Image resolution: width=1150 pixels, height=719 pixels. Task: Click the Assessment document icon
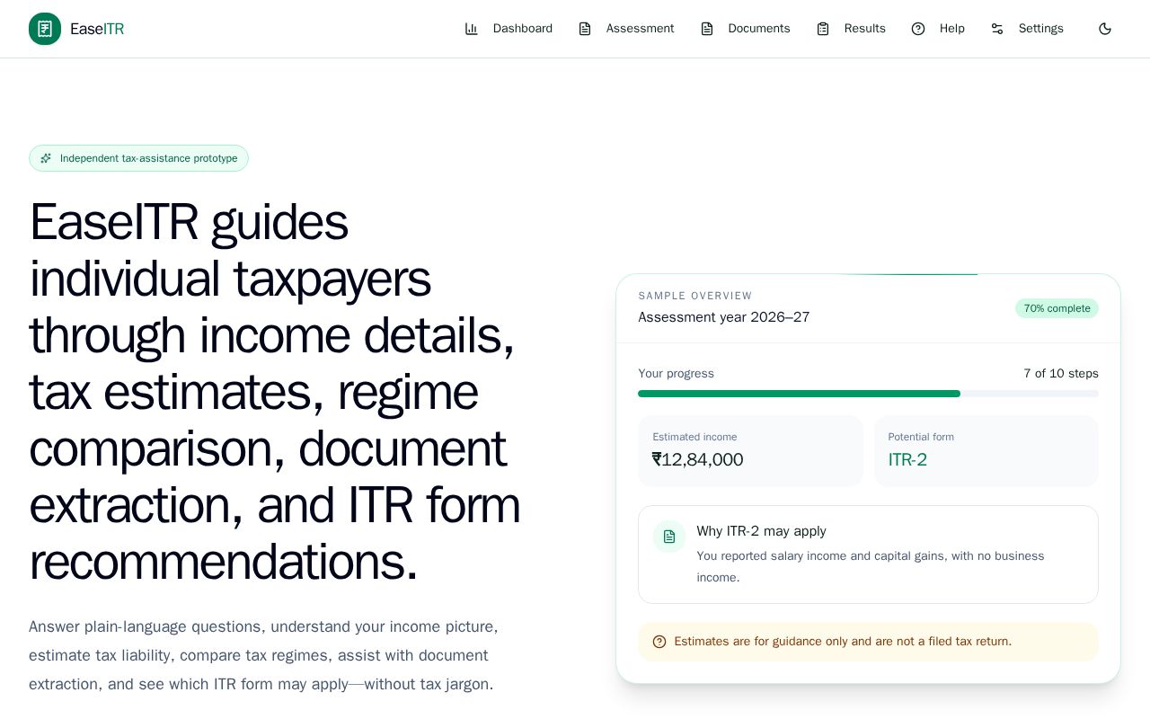(585, 29)
